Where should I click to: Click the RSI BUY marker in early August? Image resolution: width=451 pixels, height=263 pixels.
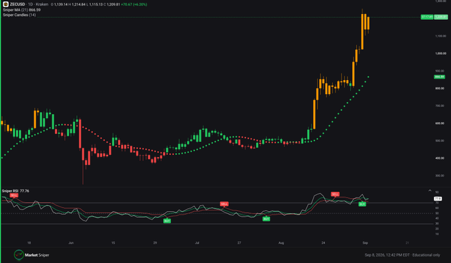point(267,219)
